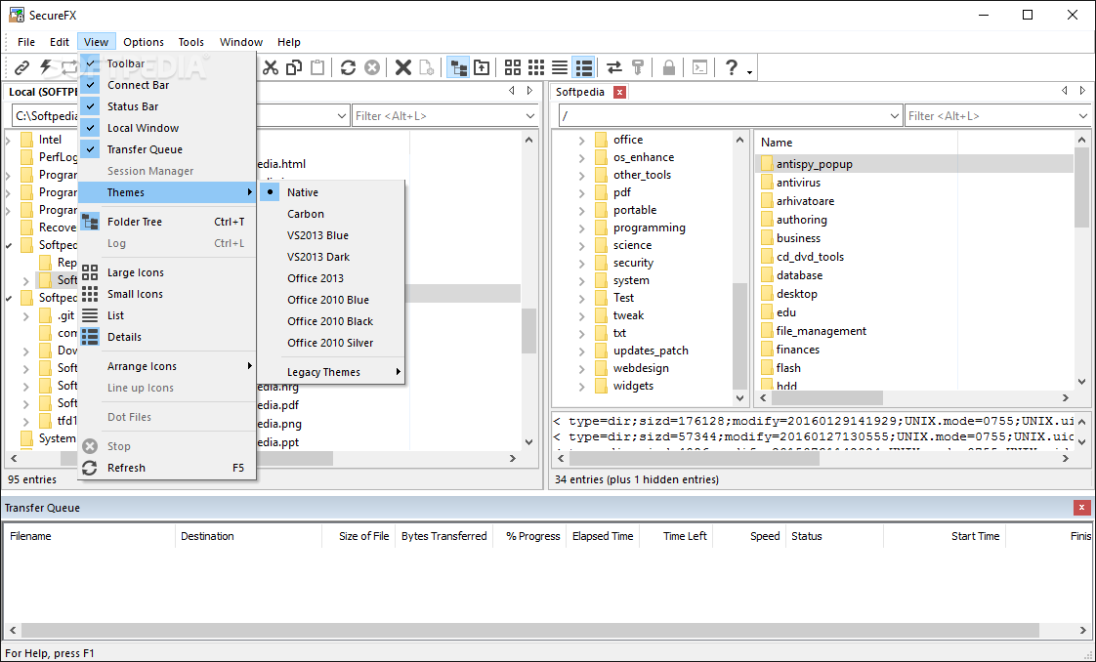The width and height of the screenshot is (1096, 662).
Task: Switch to Details view via toolbar
Action: click(583, 67)
